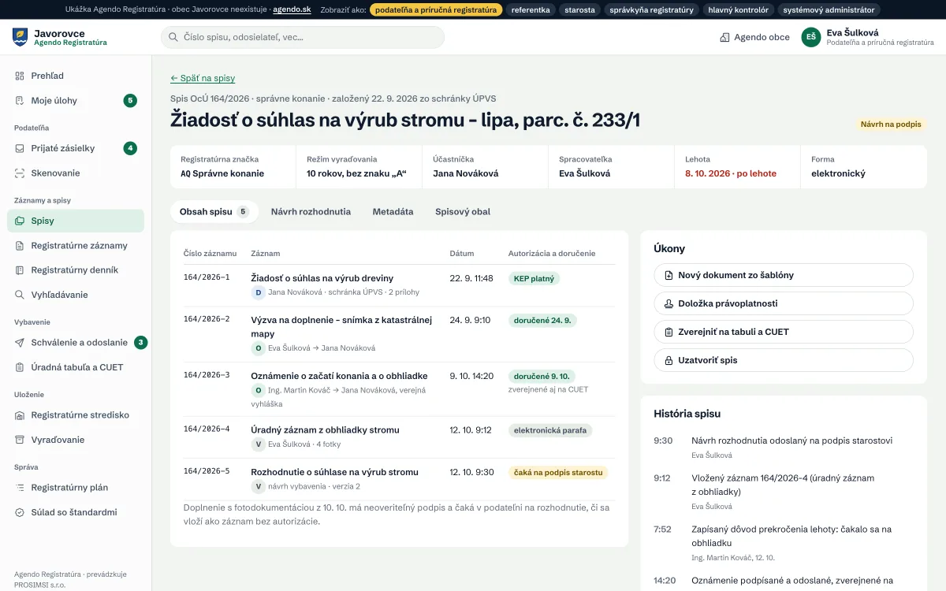Image resolution: width=946 pixels, height=591 pixels.
Task: Switch to the Obsah spisu tab
Action: point(214,211)
